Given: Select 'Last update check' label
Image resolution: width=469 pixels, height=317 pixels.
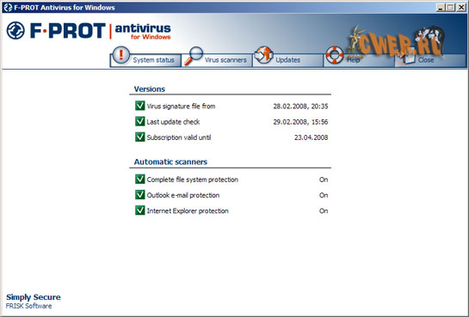Looking at the screenshot, I should pos(173,122).
